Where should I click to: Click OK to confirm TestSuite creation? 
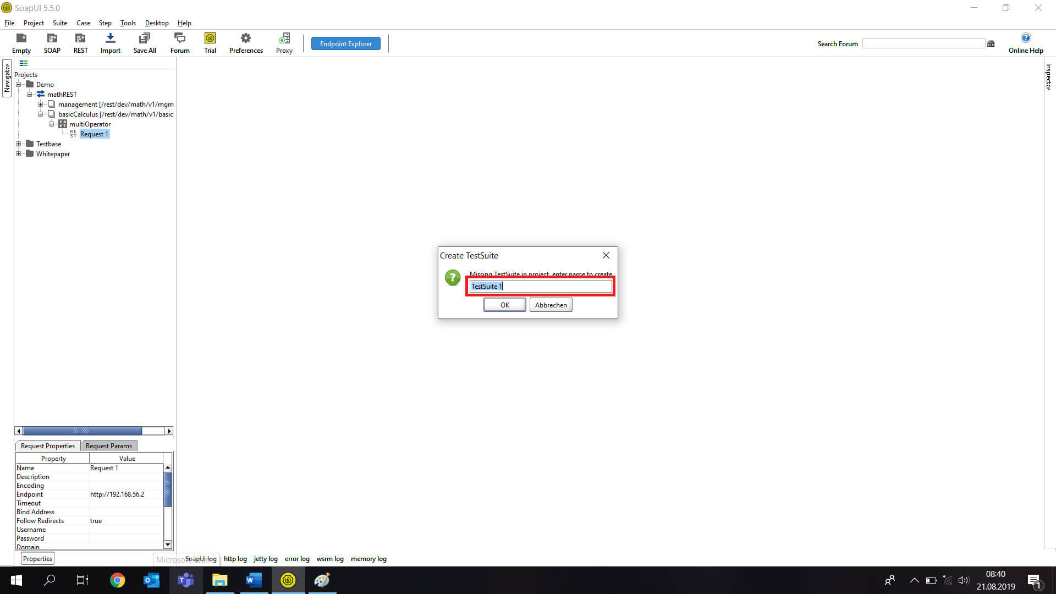[505, 305]
